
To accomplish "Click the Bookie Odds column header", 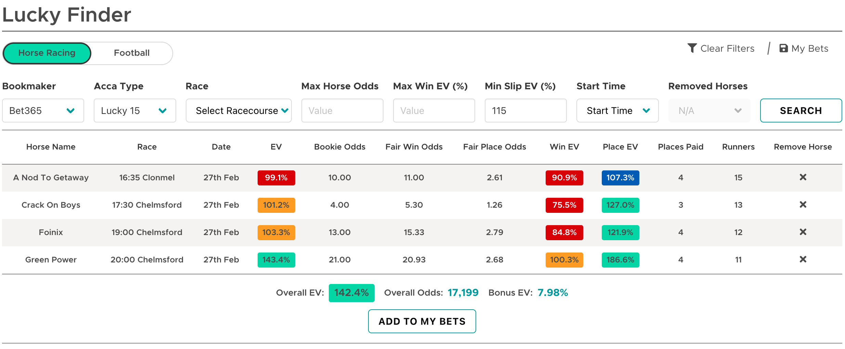I will [x=340, y=147].
